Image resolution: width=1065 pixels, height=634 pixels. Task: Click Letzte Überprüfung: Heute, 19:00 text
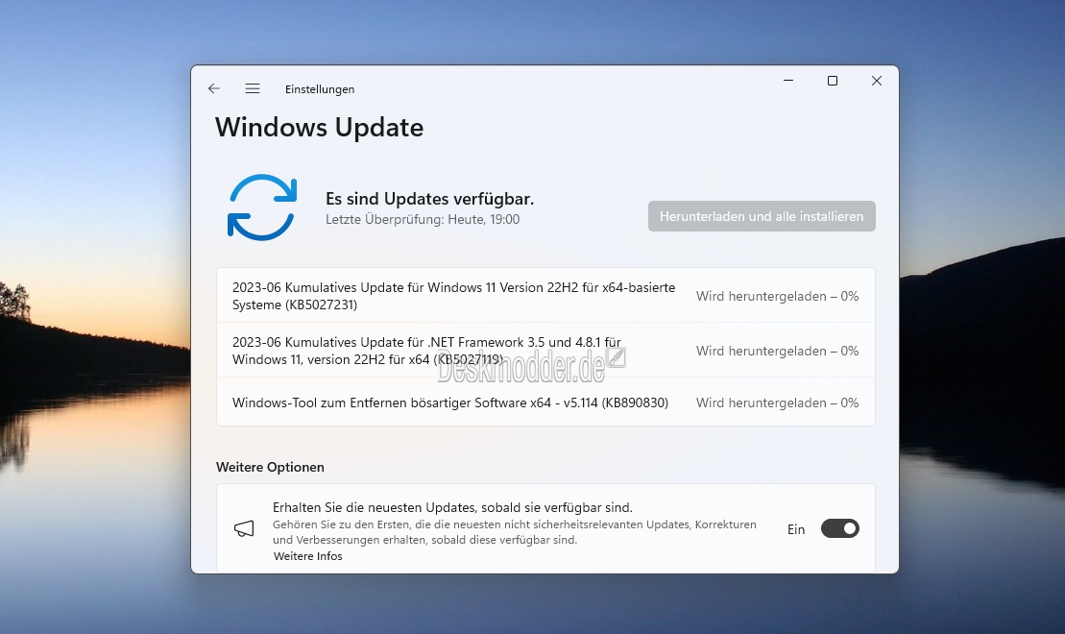click(423, 219)
